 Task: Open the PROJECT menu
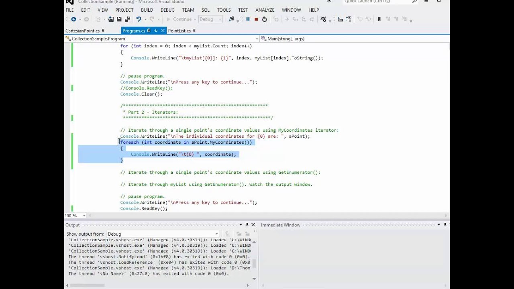tap(124, 10)
